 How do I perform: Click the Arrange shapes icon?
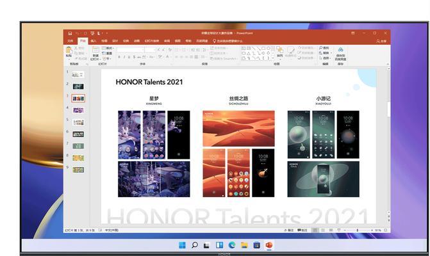[x=279, y=50]
